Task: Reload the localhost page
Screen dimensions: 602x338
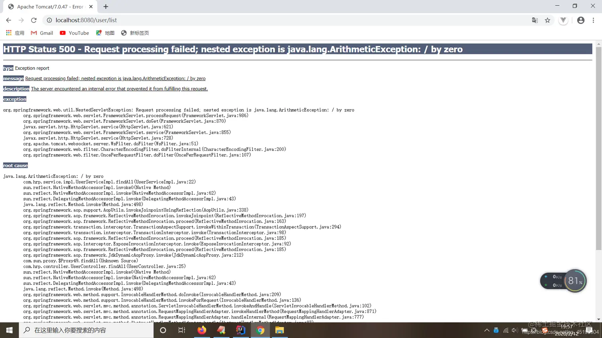Action: pos(34,20)
